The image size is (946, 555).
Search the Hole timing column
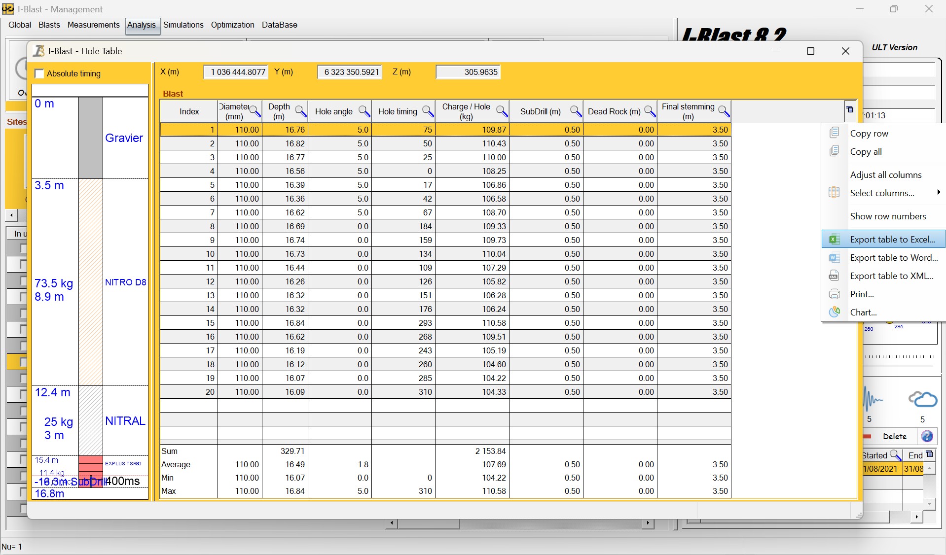point(427,111)
